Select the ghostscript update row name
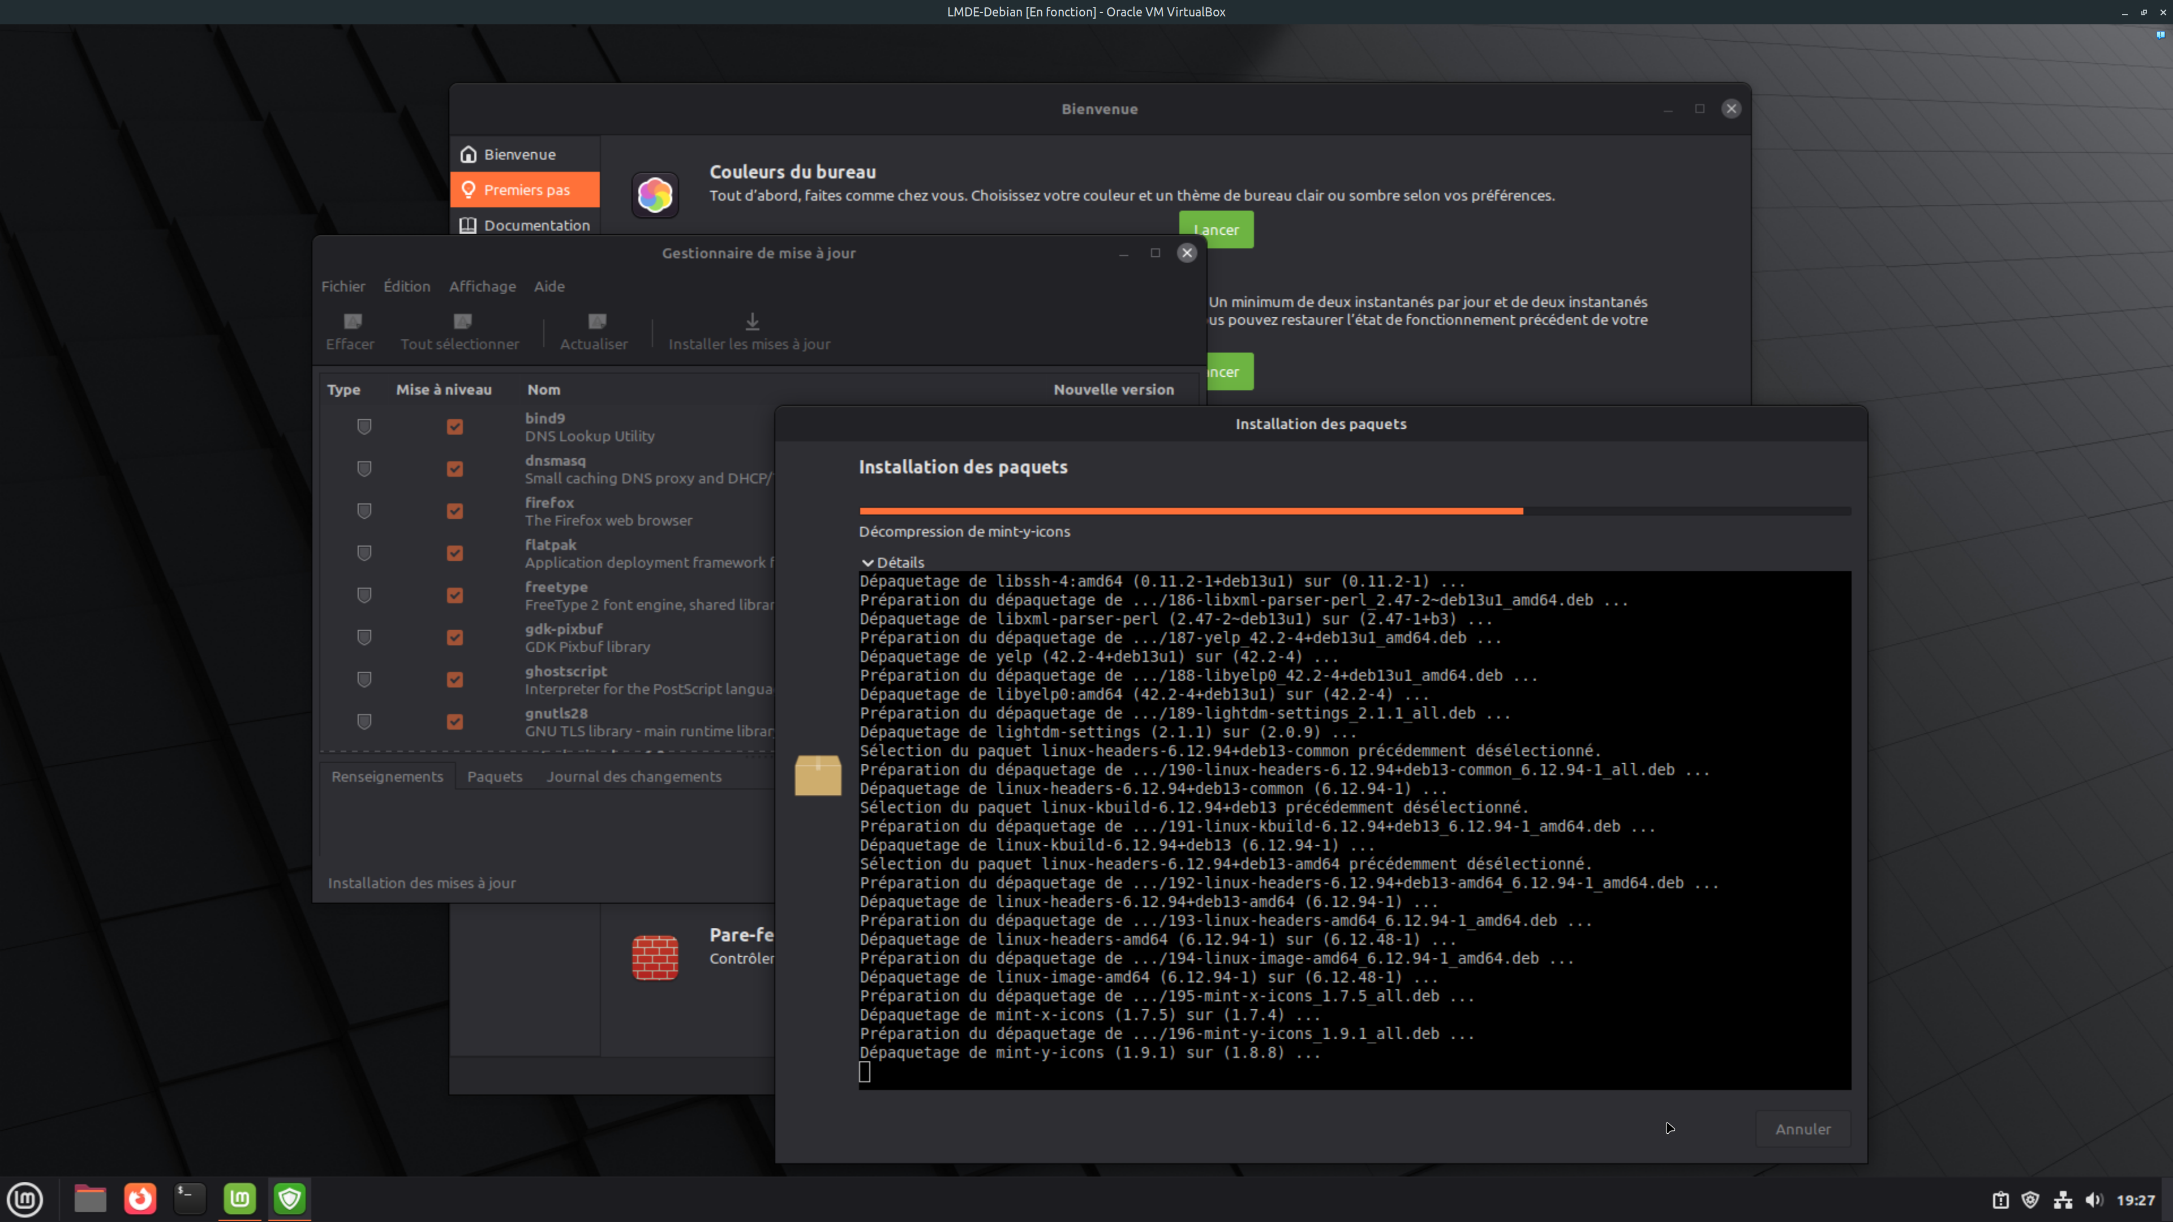Image resolution: width=2173 pixels, height=1222 pixels. 566,672
